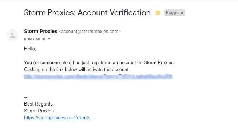Click the Best Regards, signature line
Viewport: 238px width, 132px height.
(39, 104)
